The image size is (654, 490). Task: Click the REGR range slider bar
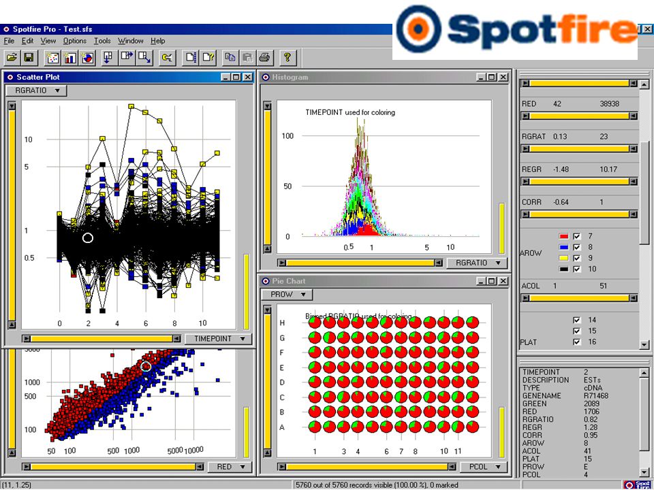point(580,182)
